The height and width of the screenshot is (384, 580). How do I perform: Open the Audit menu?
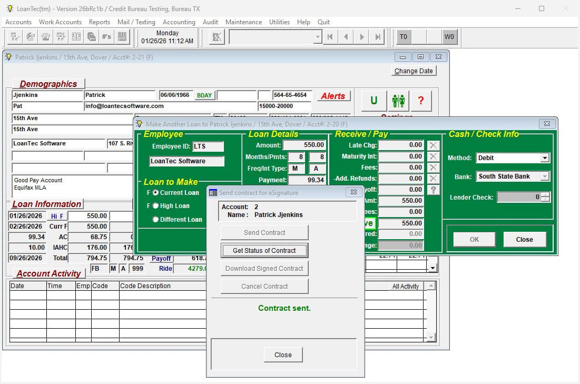pyautogui.click(x=210, y=22)
